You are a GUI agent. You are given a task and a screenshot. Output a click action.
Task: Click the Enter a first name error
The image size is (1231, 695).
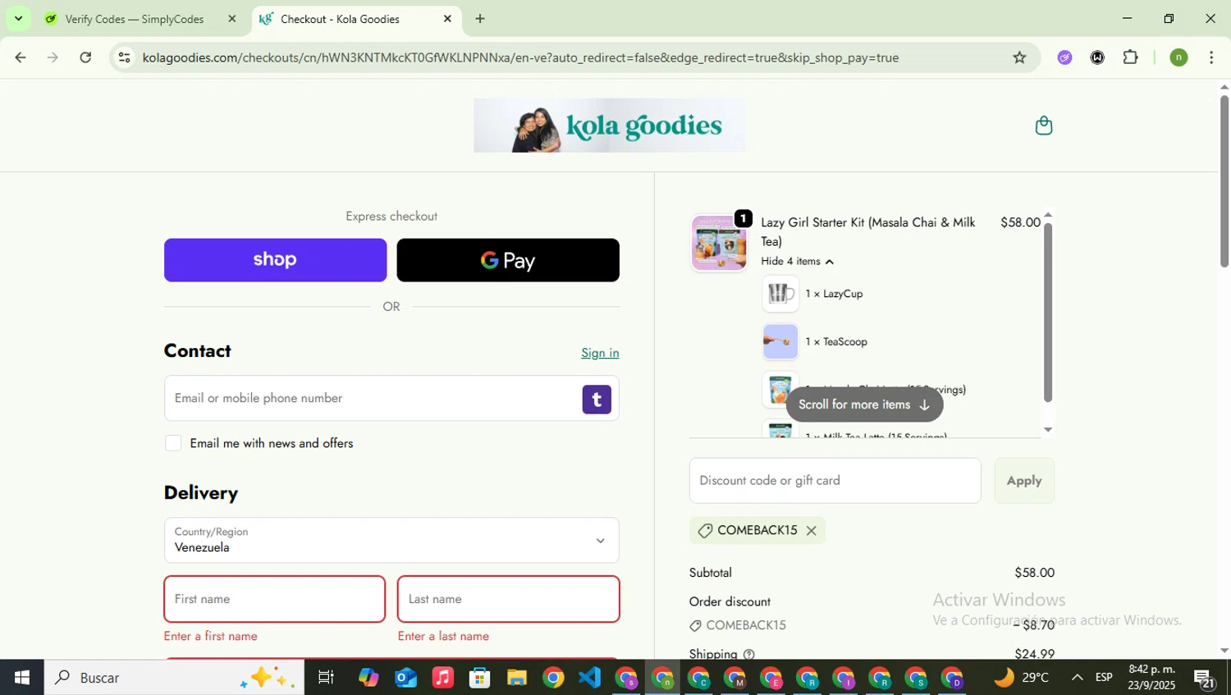pos(211,636)
